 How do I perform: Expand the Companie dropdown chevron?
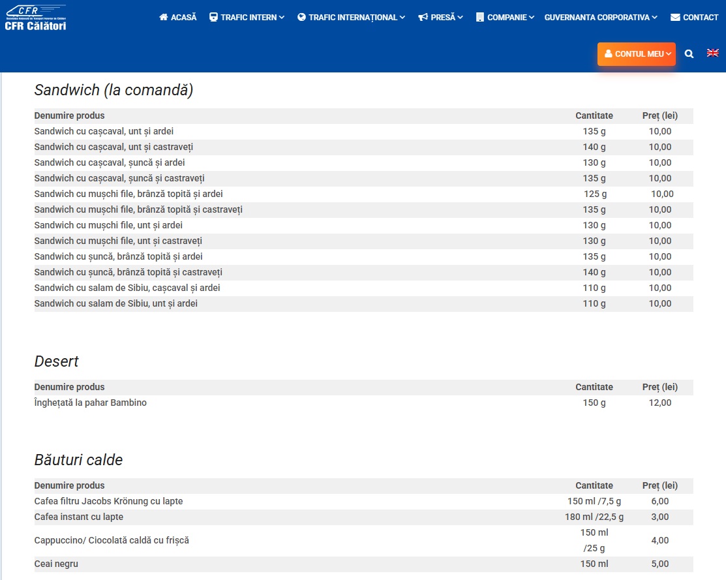(532, 18)
